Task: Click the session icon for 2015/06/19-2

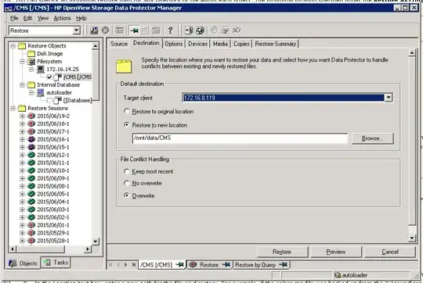Action: (31, 116)
